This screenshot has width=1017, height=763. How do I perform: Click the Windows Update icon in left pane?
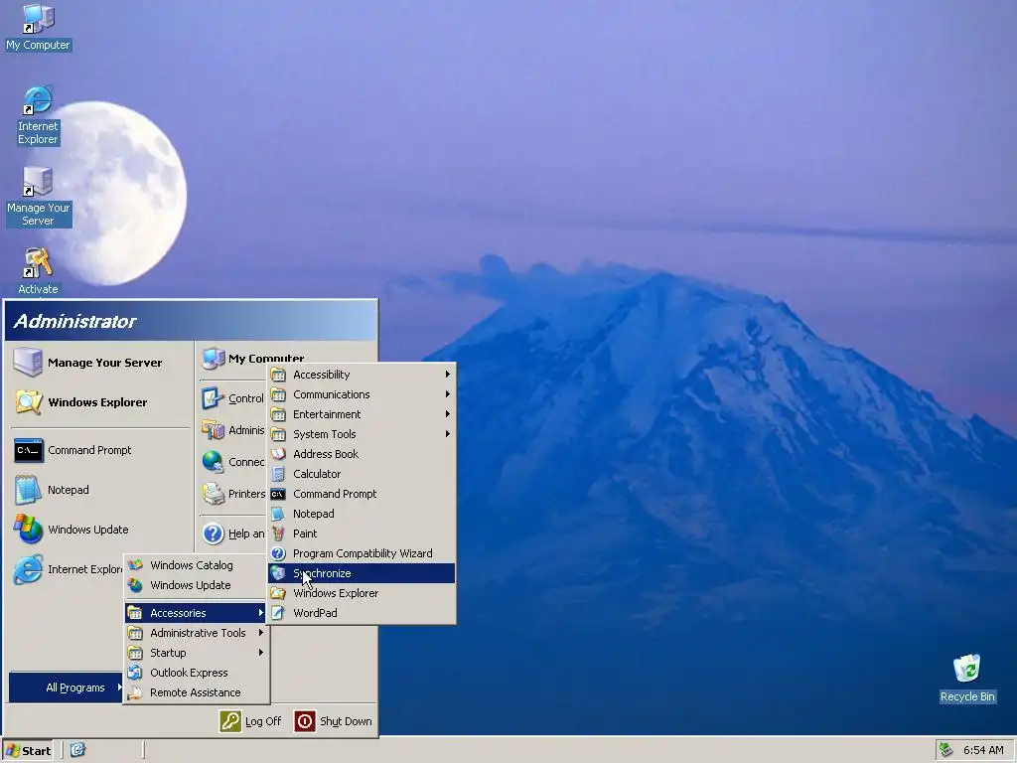click(x=28, y=530)
